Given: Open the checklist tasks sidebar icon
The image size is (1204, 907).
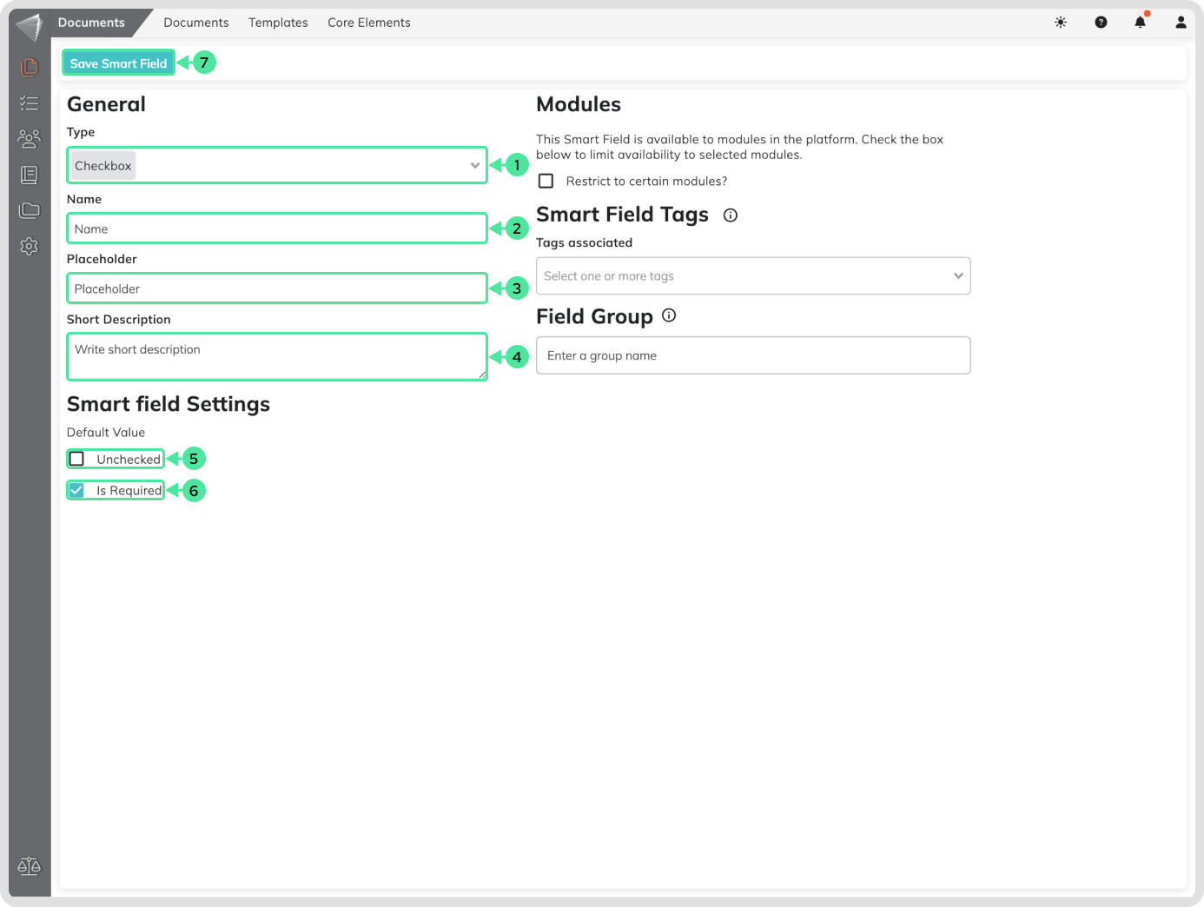Looking at the screenshot, I should 30,103.
